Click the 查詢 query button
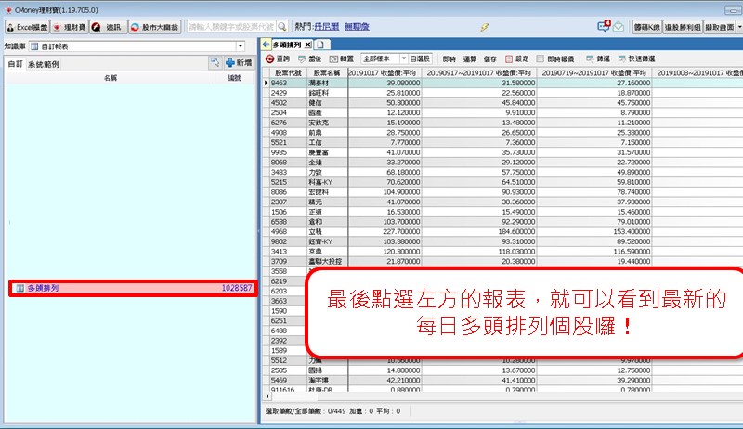This screenshot has width=743, height=429. click(277, 58)
